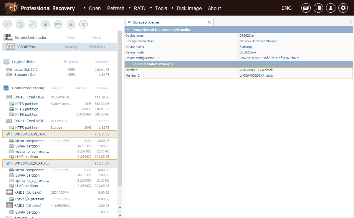Viewport: 354px width, 218px height.
Task: Select SWAP partition under RAID1 441AF23B0C
Action: point(59,212)
